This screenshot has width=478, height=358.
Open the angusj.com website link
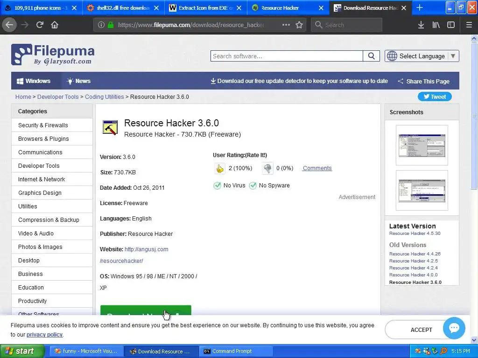tap(146, 249)
